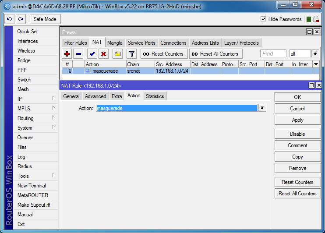Image resolution: width=325 pixels, height=233 pixels.
Task: Disable rule with red X icon
Action: (104, 54)
